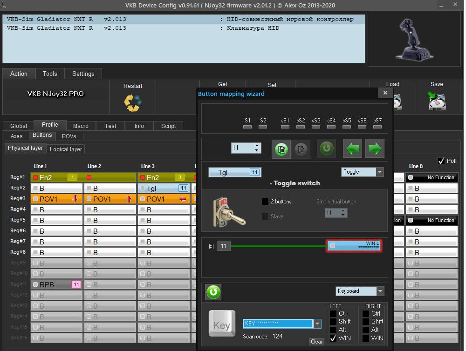Switch to the Global tab
This screenshot has height=351, width=466.
[19, 126]
